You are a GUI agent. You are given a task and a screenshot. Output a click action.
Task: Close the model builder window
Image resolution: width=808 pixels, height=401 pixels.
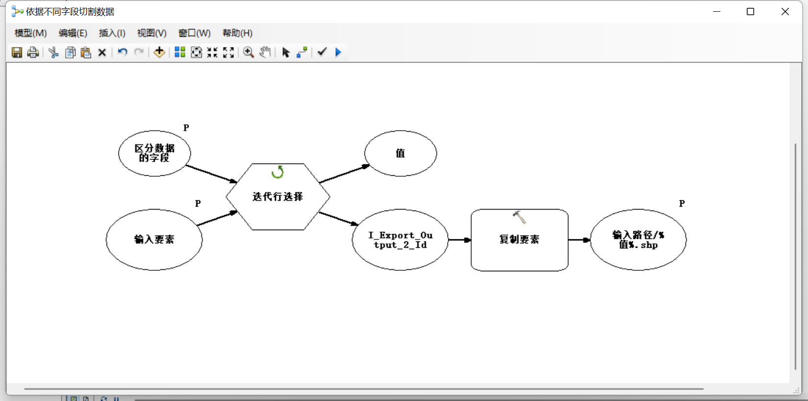785,11
